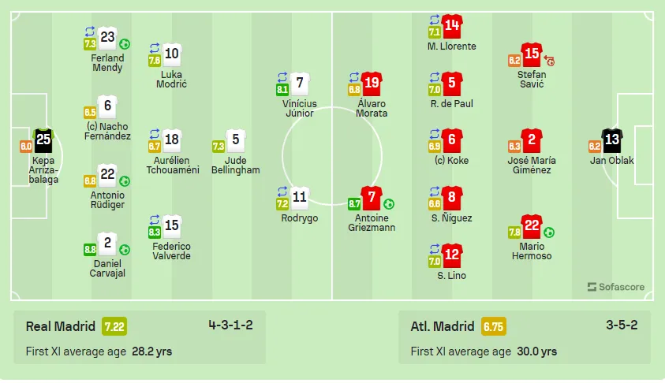Click the goal icon beside Antoine Griezmann
The image size is (665, 383).
[x=389, y=204]
